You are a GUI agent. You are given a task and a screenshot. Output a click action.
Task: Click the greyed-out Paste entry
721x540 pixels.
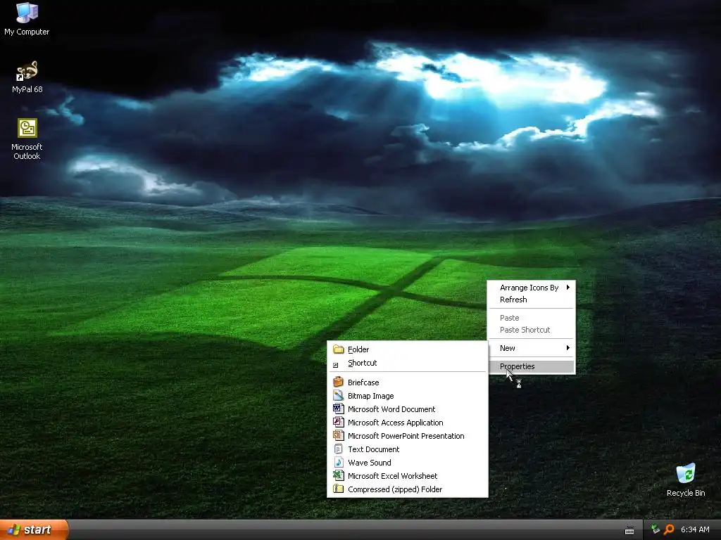coord(532,318)
